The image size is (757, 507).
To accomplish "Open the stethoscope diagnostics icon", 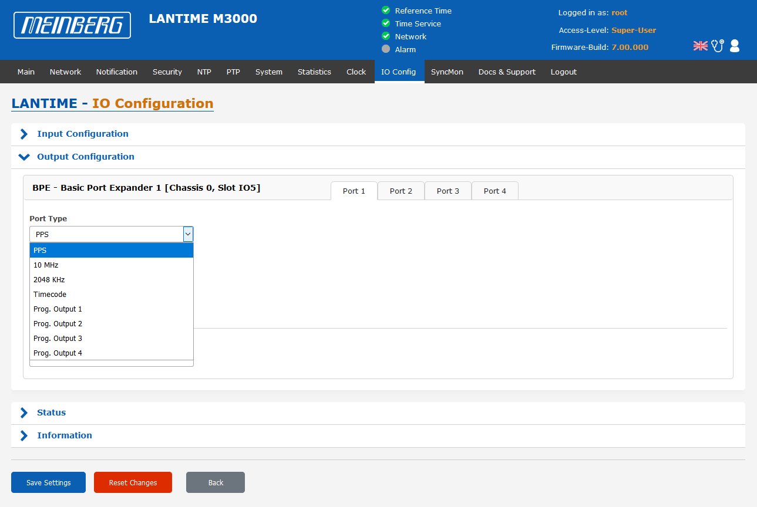I will (717, 46).
